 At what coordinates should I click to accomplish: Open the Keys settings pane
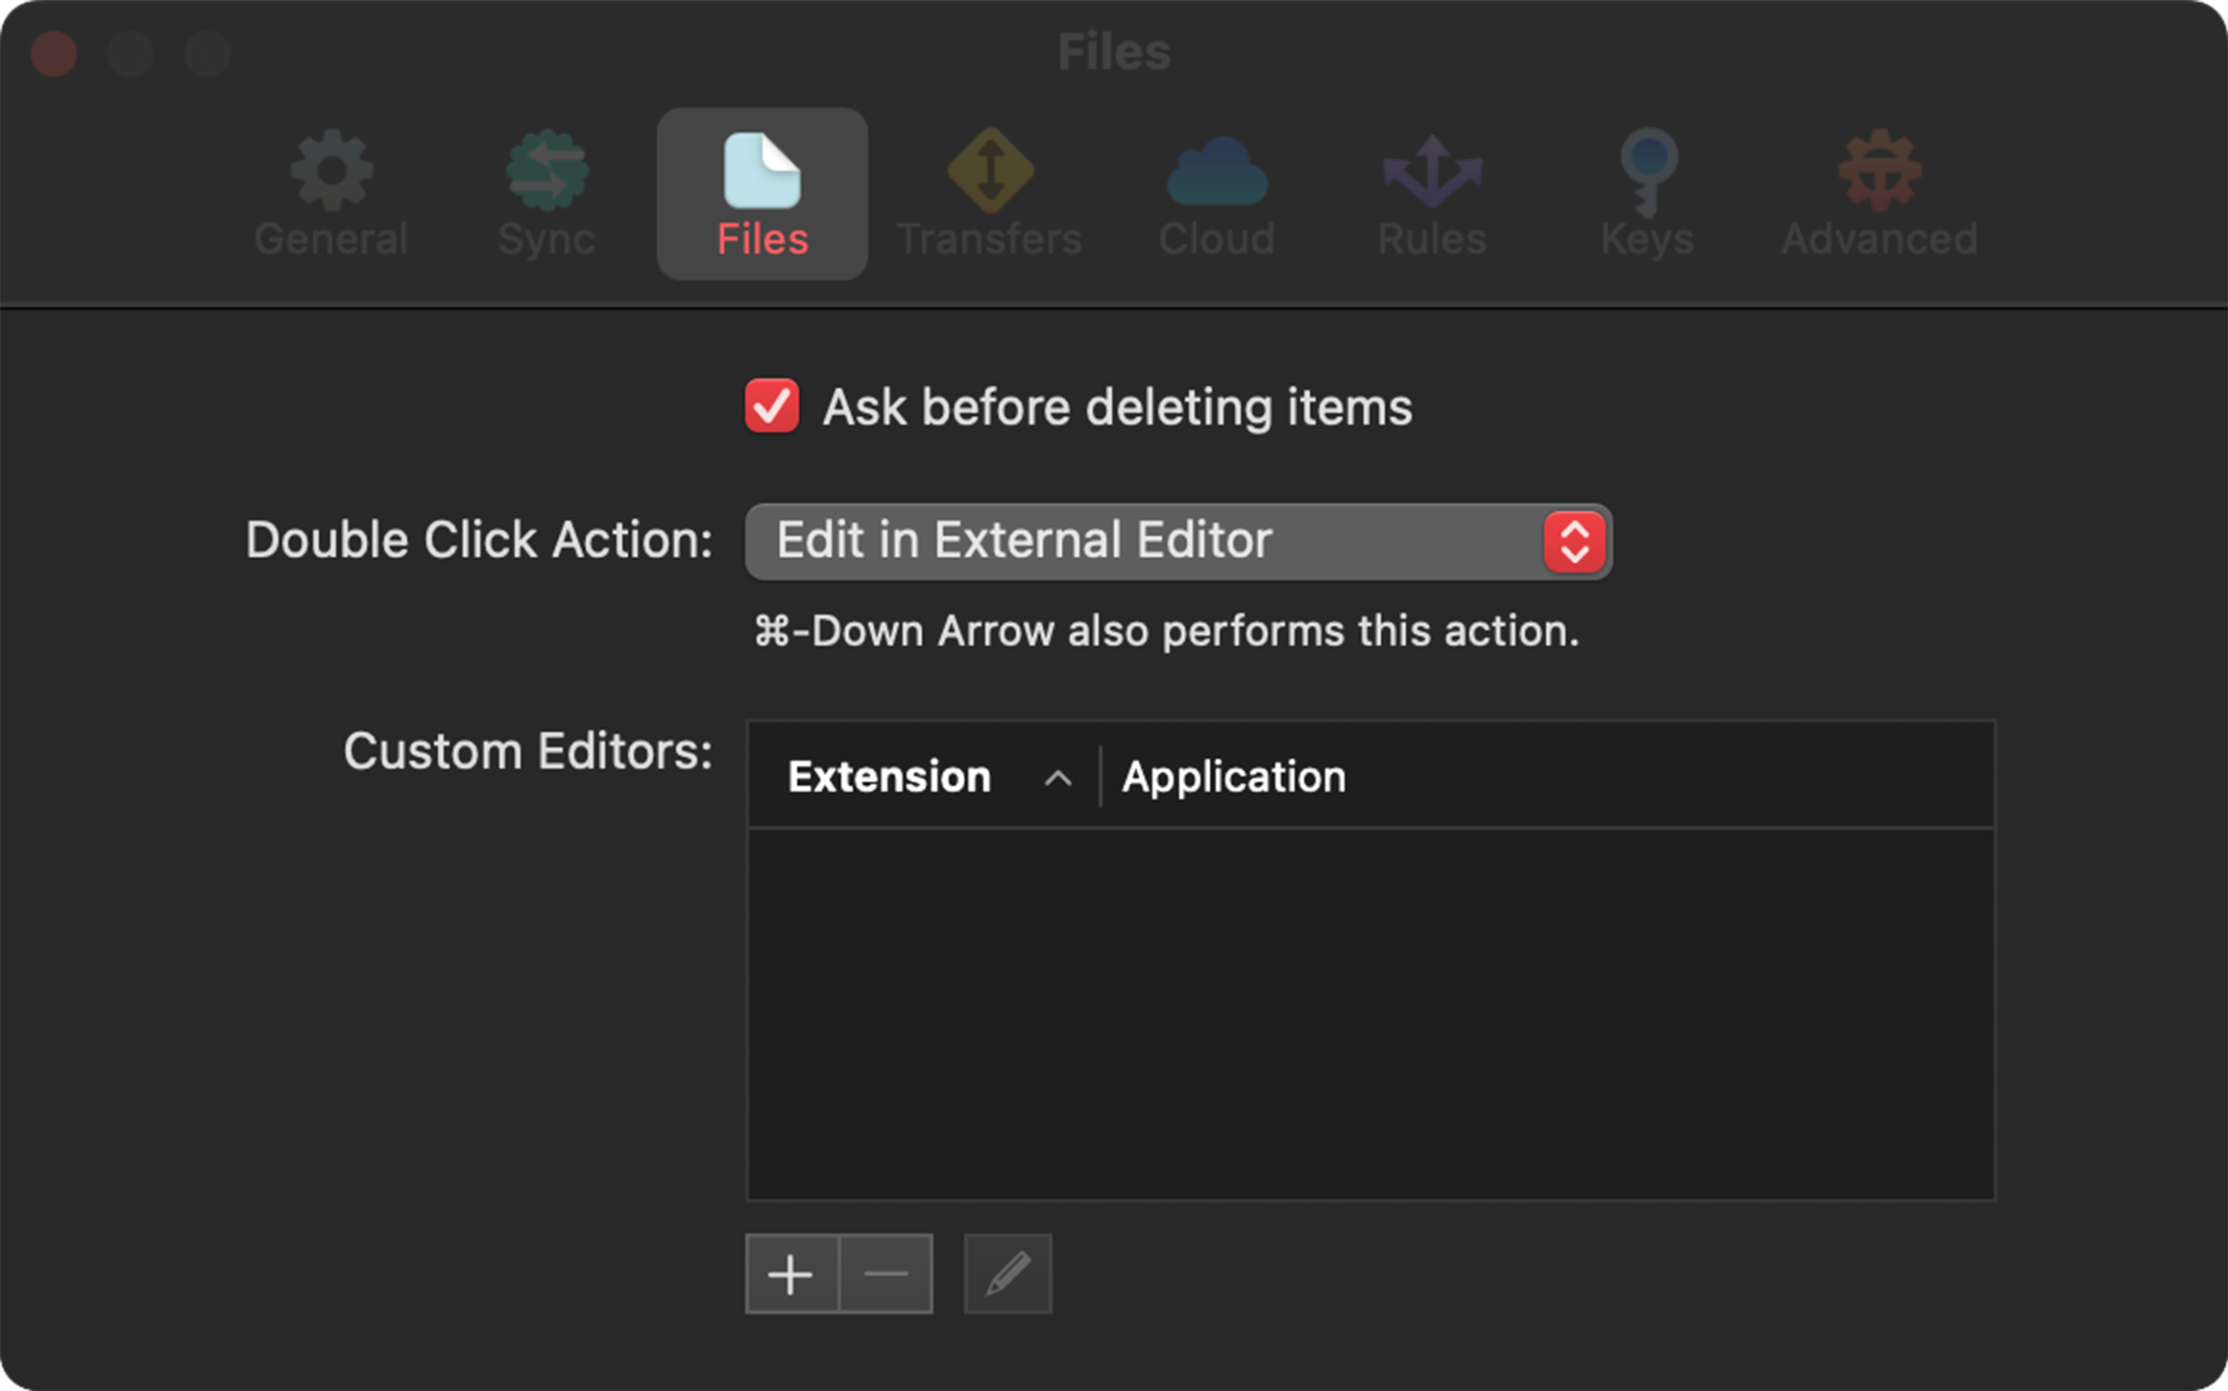[x=1646, y=192]
